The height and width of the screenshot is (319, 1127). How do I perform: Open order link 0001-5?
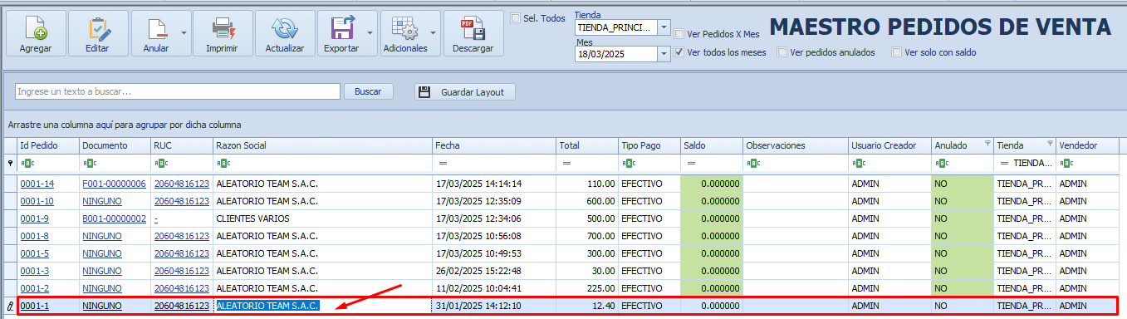pos(35,253)
